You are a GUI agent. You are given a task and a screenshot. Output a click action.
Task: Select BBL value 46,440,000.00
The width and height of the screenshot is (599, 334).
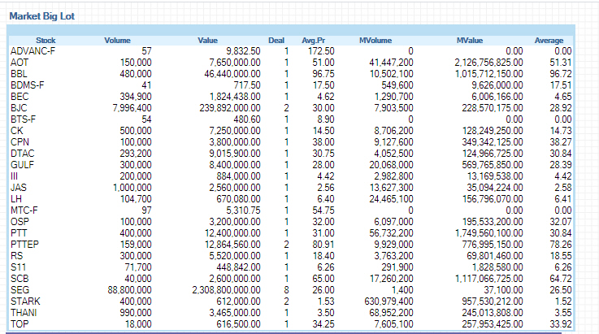(232, 74)
